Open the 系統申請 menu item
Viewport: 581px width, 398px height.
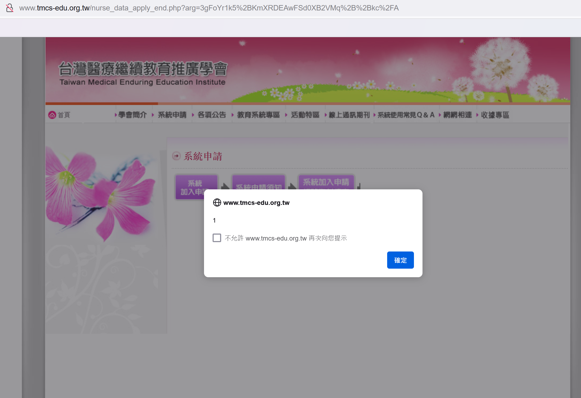coord(172,115)
